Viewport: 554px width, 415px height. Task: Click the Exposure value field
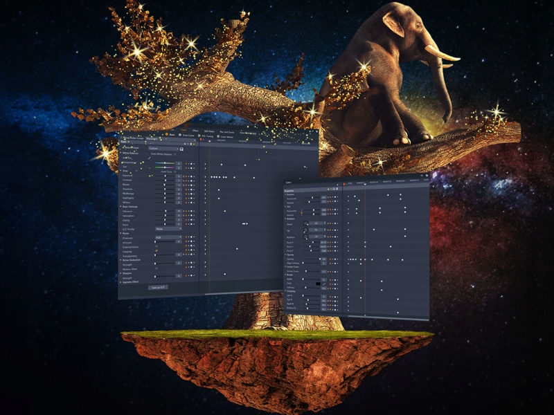179,176
